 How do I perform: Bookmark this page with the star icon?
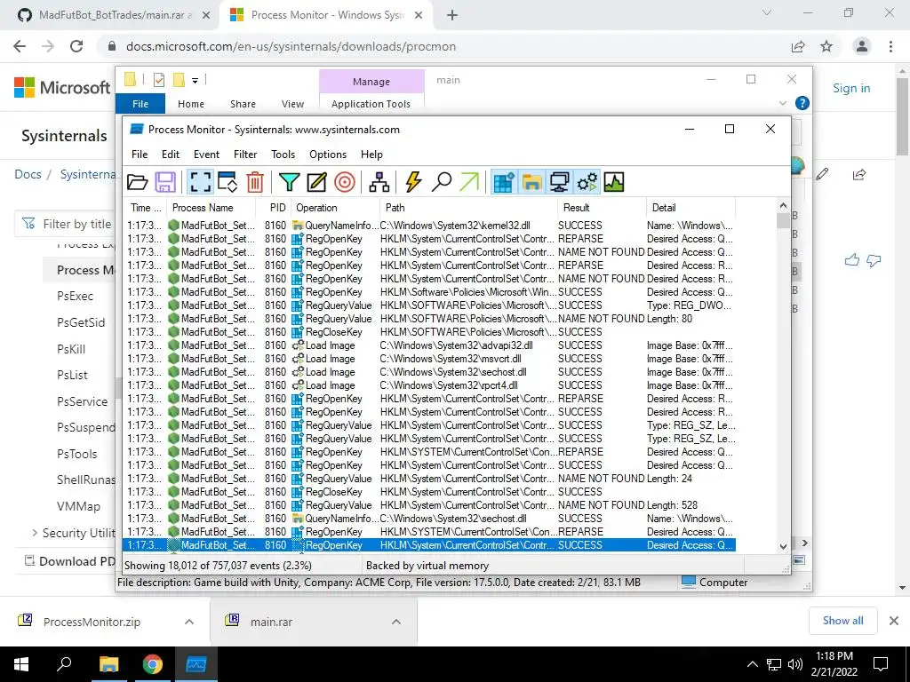click(x=826, y=46)
